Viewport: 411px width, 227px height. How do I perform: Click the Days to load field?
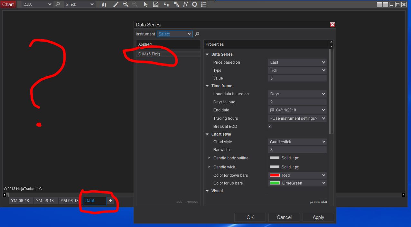pyautogui.click(x=297, y=102)
